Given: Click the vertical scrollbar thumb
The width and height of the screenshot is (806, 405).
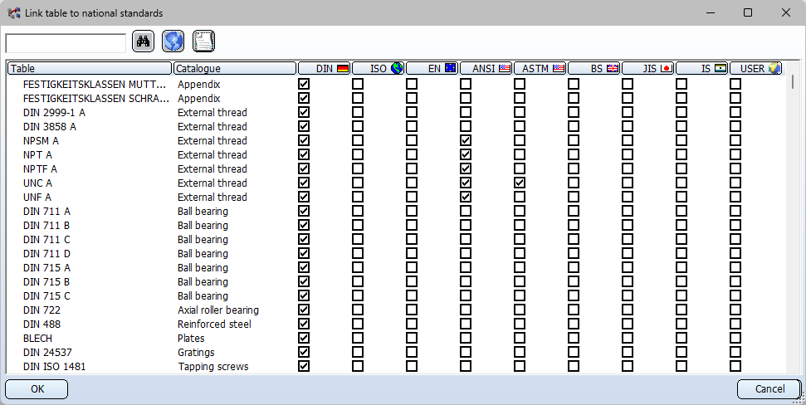Looking at the screenshot, I should pos(792,81).
